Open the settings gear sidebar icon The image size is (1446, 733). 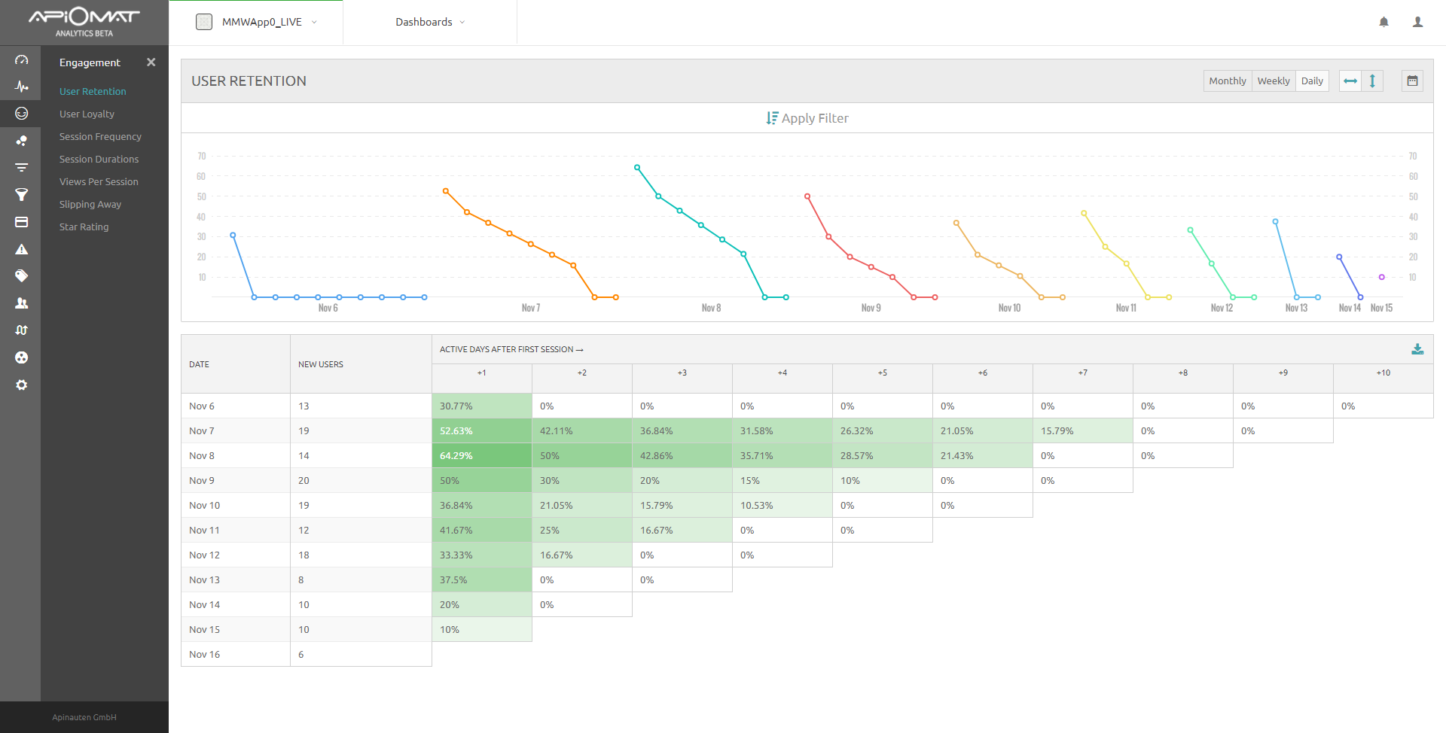coord(21,385)
